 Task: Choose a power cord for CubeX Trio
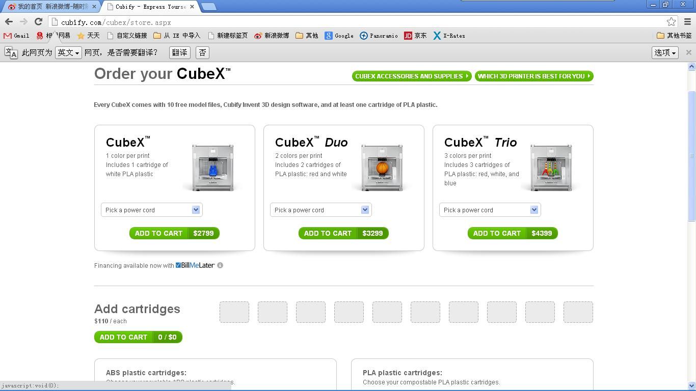click(x=490, y=210)
